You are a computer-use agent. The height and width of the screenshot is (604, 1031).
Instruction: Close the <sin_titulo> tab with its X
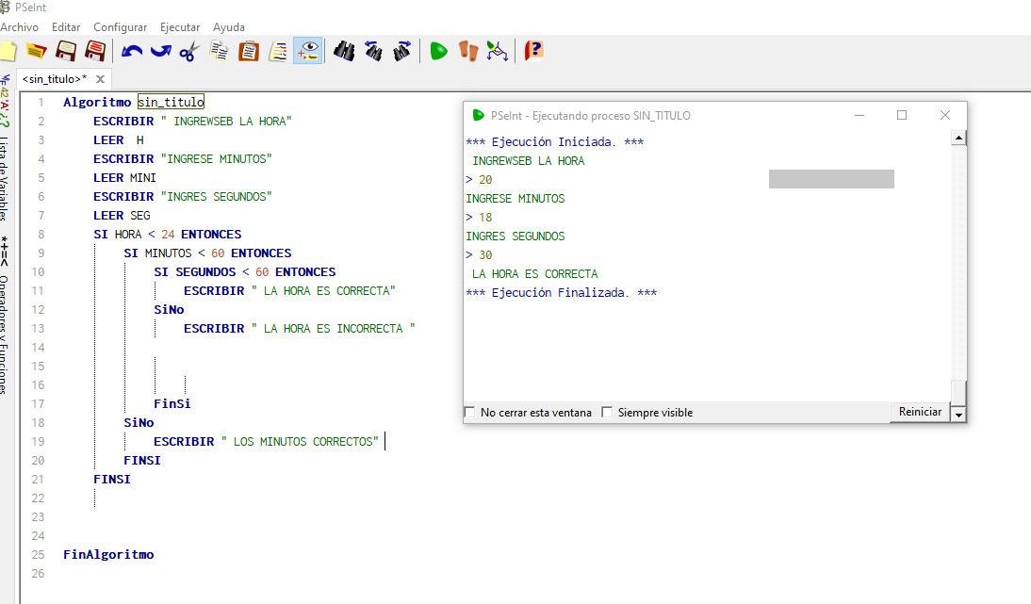100,79
